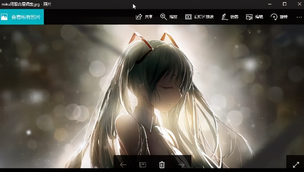Screen dimensions: 304x172
Task: Select the zoom (缩放) magnifier tool
Action: [163, 17]
